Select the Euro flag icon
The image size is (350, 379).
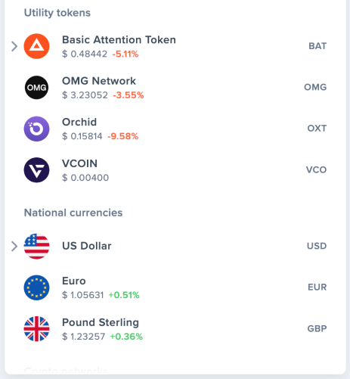(x=36, y=287)
